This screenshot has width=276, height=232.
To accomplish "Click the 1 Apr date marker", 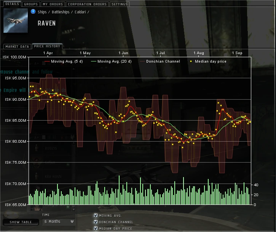I will [x=48, y=53].
